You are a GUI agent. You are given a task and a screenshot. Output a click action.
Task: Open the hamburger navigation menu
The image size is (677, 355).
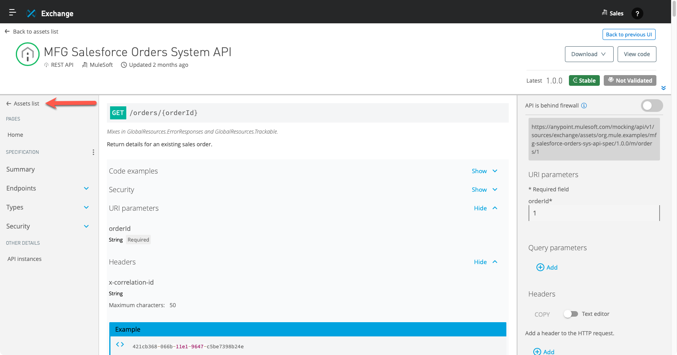pyautogui.click(x=13, y=13)
